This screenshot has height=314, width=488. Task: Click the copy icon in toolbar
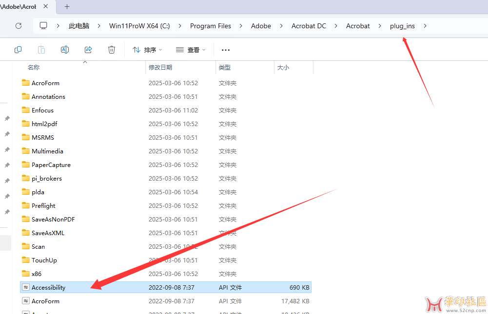tap(18, 50)
